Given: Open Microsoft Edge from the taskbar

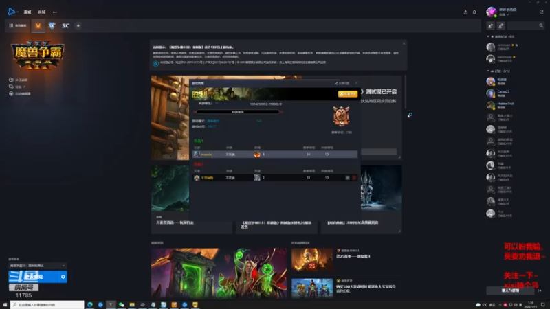Looking at the screenshot, I should click(90, 305).
